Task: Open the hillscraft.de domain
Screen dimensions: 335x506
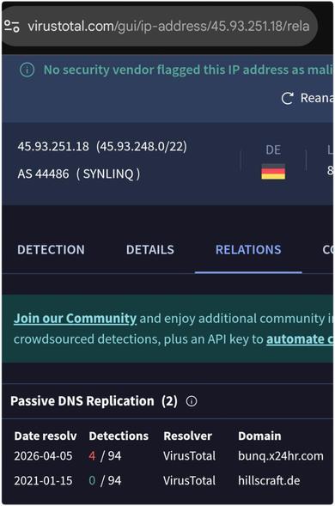Action: [269, 480]
